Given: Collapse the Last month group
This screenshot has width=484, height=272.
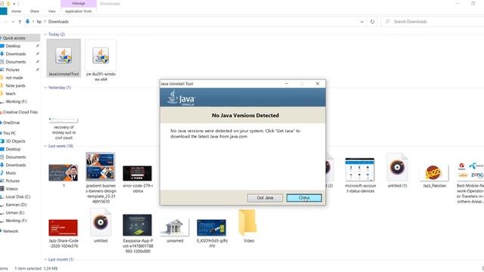Looking at the screenshot, I should (45, 259).
